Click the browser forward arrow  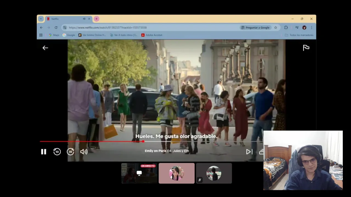pos(49,28)
